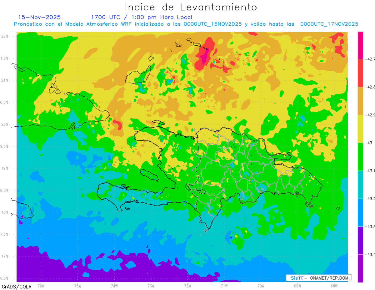
Task: Click the date "15-Nov-2025"
Action: (39, 17)
